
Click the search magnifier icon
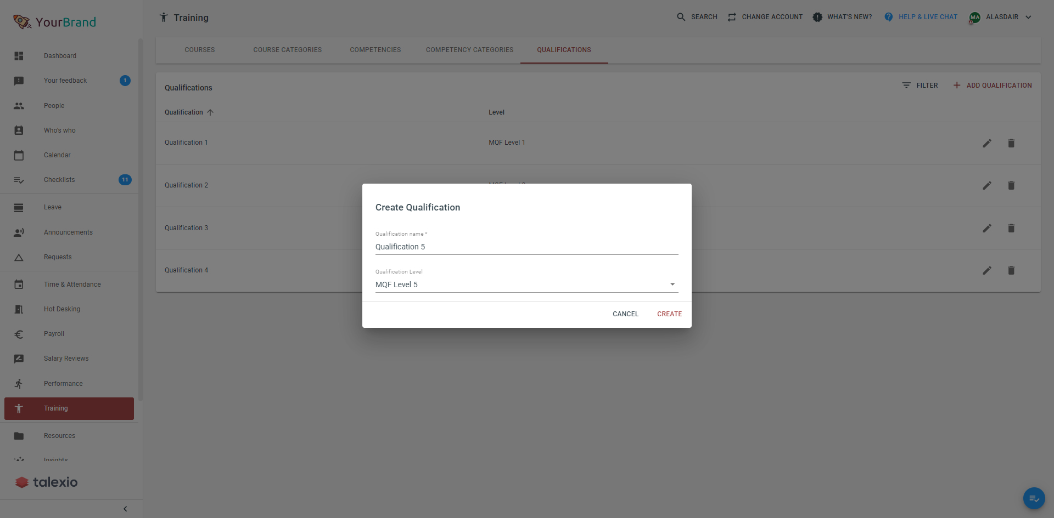tap(681, 17)
